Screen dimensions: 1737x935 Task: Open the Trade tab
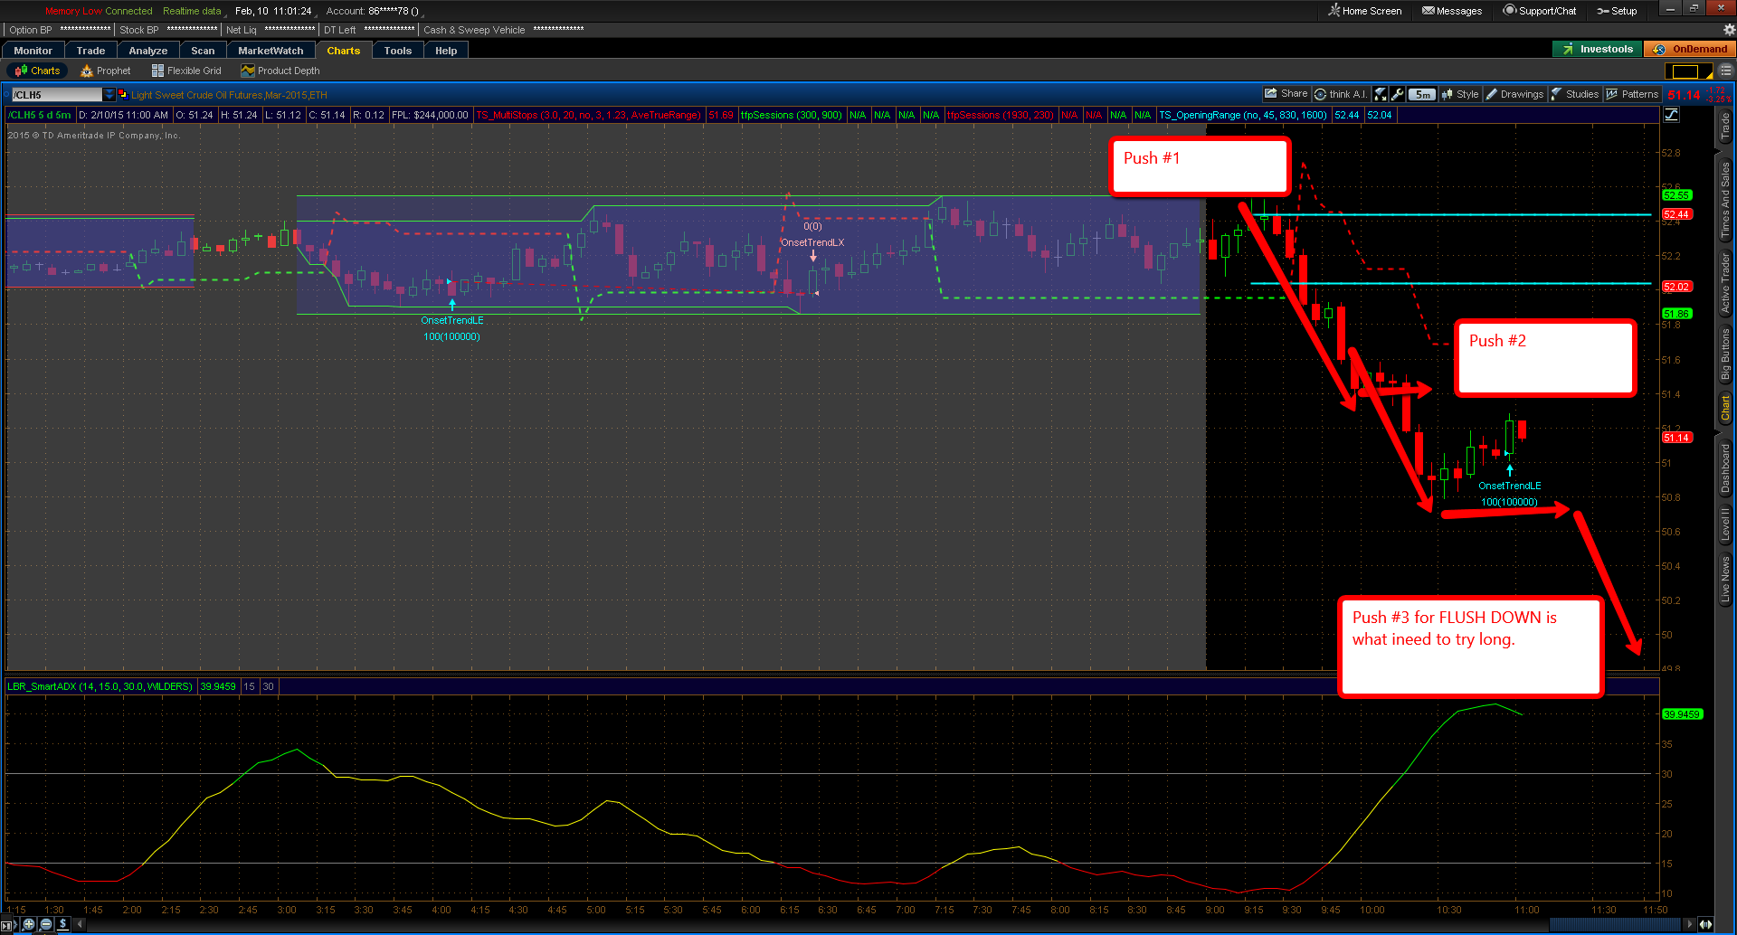(90, 51)
